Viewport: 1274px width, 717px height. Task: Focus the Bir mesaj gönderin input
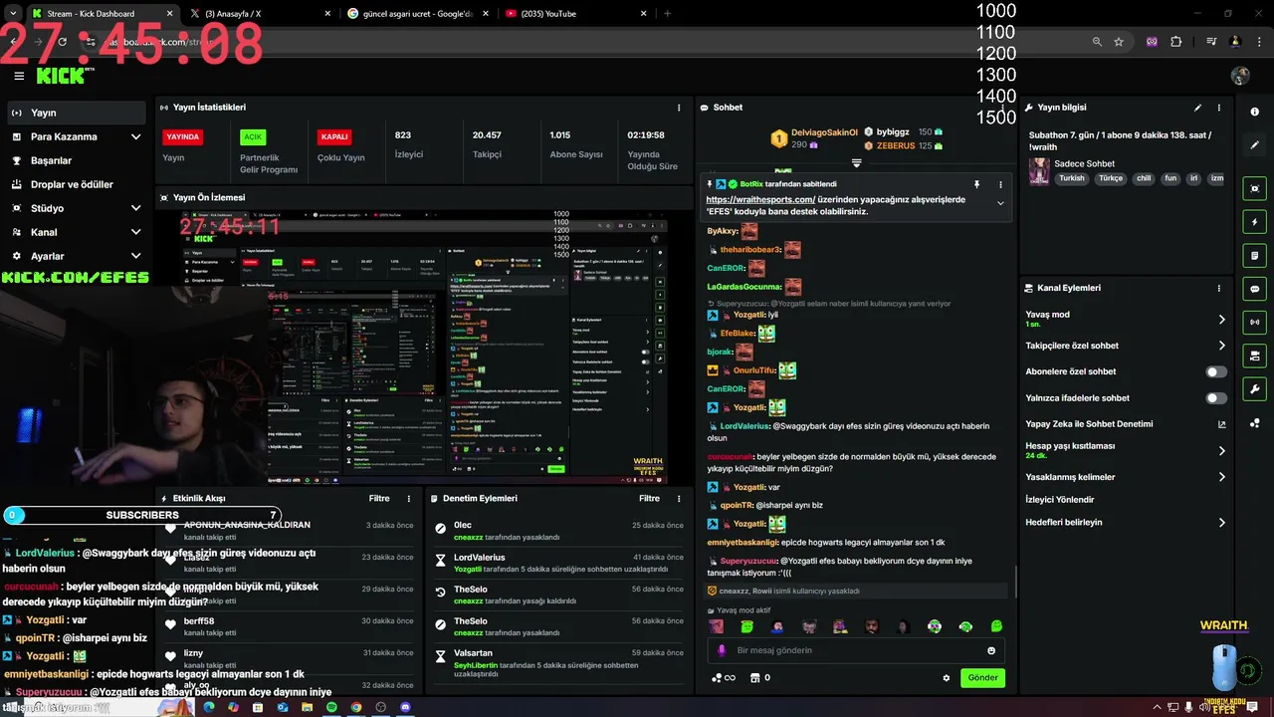[x=856, y=650]
